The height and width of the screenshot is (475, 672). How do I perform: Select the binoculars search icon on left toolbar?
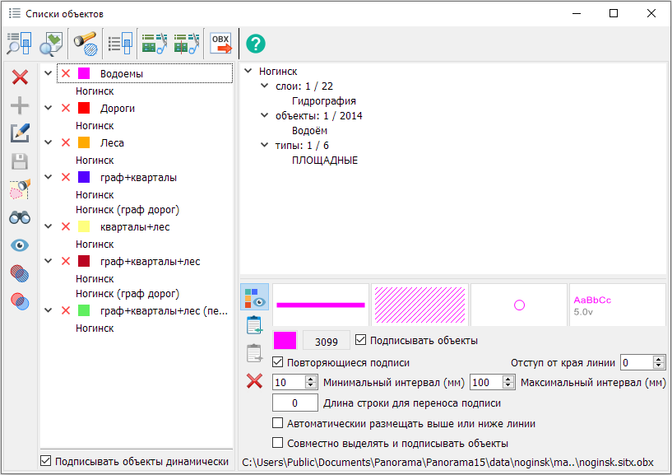click(x=19, y=217)
